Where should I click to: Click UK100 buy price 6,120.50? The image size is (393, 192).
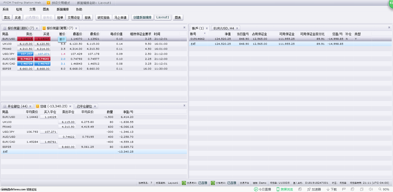click(42, 44)
